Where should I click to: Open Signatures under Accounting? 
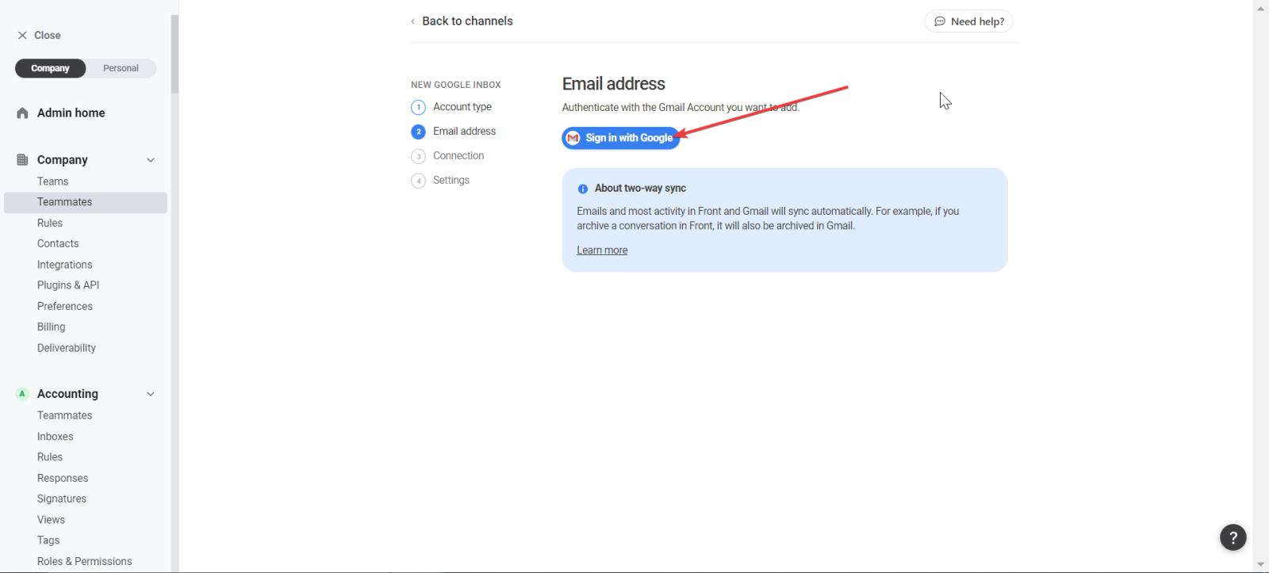[62, 499]
